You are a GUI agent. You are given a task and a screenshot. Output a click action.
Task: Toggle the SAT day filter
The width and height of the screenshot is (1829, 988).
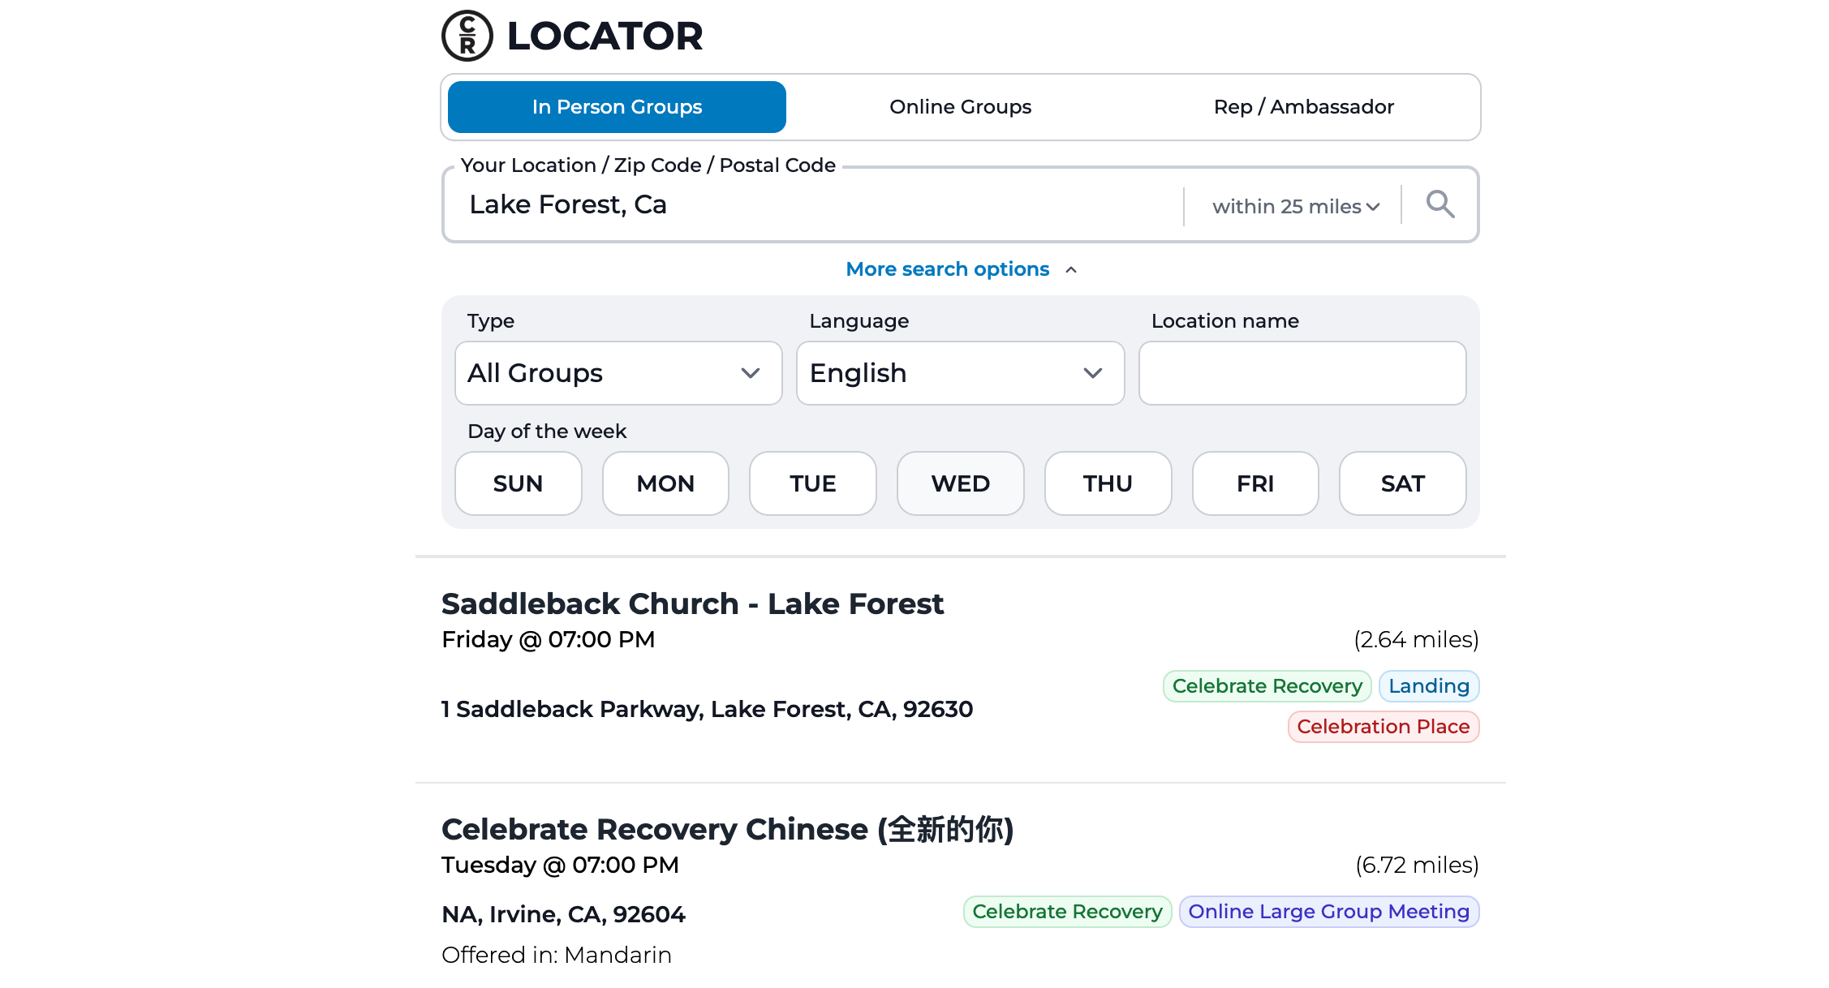tap(1403, 483)
